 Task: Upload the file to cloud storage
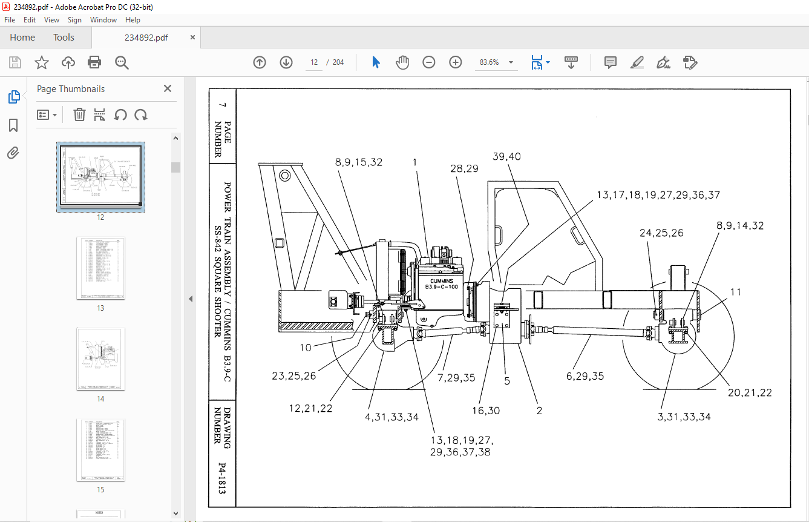coord(68,62)
